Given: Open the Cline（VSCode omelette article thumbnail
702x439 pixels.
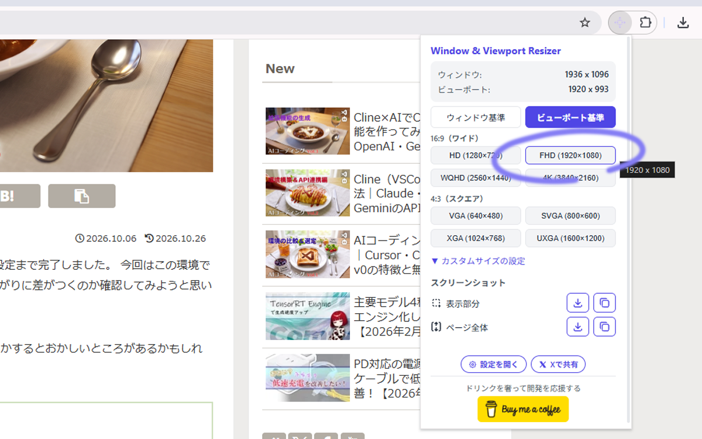Looking at the screenshot, I should click(308, 193).
